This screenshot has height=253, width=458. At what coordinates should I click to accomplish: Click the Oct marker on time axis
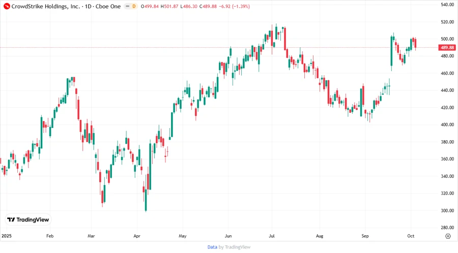(x=410, y=236)
